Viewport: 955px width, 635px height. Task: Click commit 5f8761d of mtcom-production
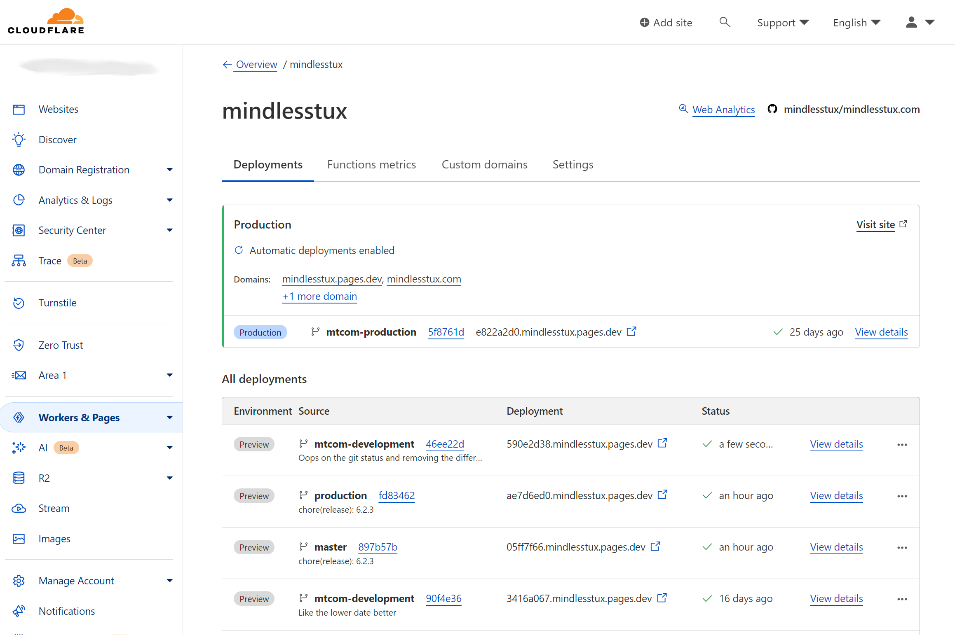point(446,332)
